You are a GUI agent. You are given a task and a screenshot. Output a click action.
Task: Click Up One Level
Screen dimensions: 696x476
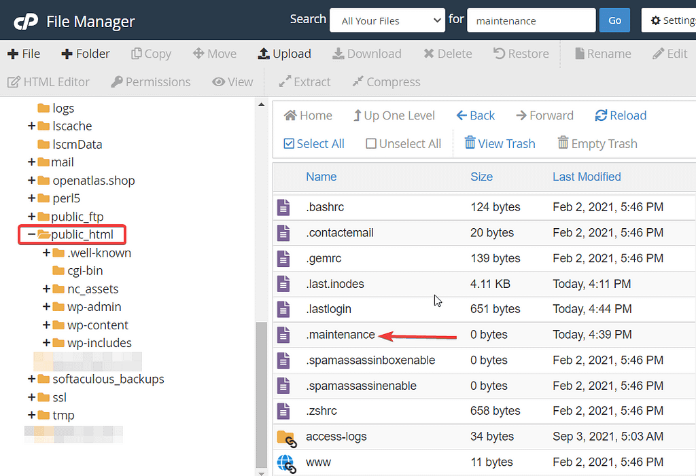394,115
